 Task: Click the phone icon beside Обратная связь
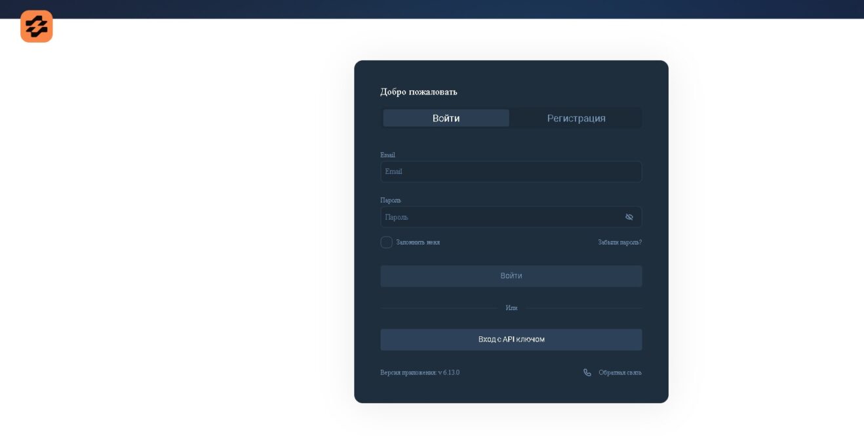coord(587,372)
